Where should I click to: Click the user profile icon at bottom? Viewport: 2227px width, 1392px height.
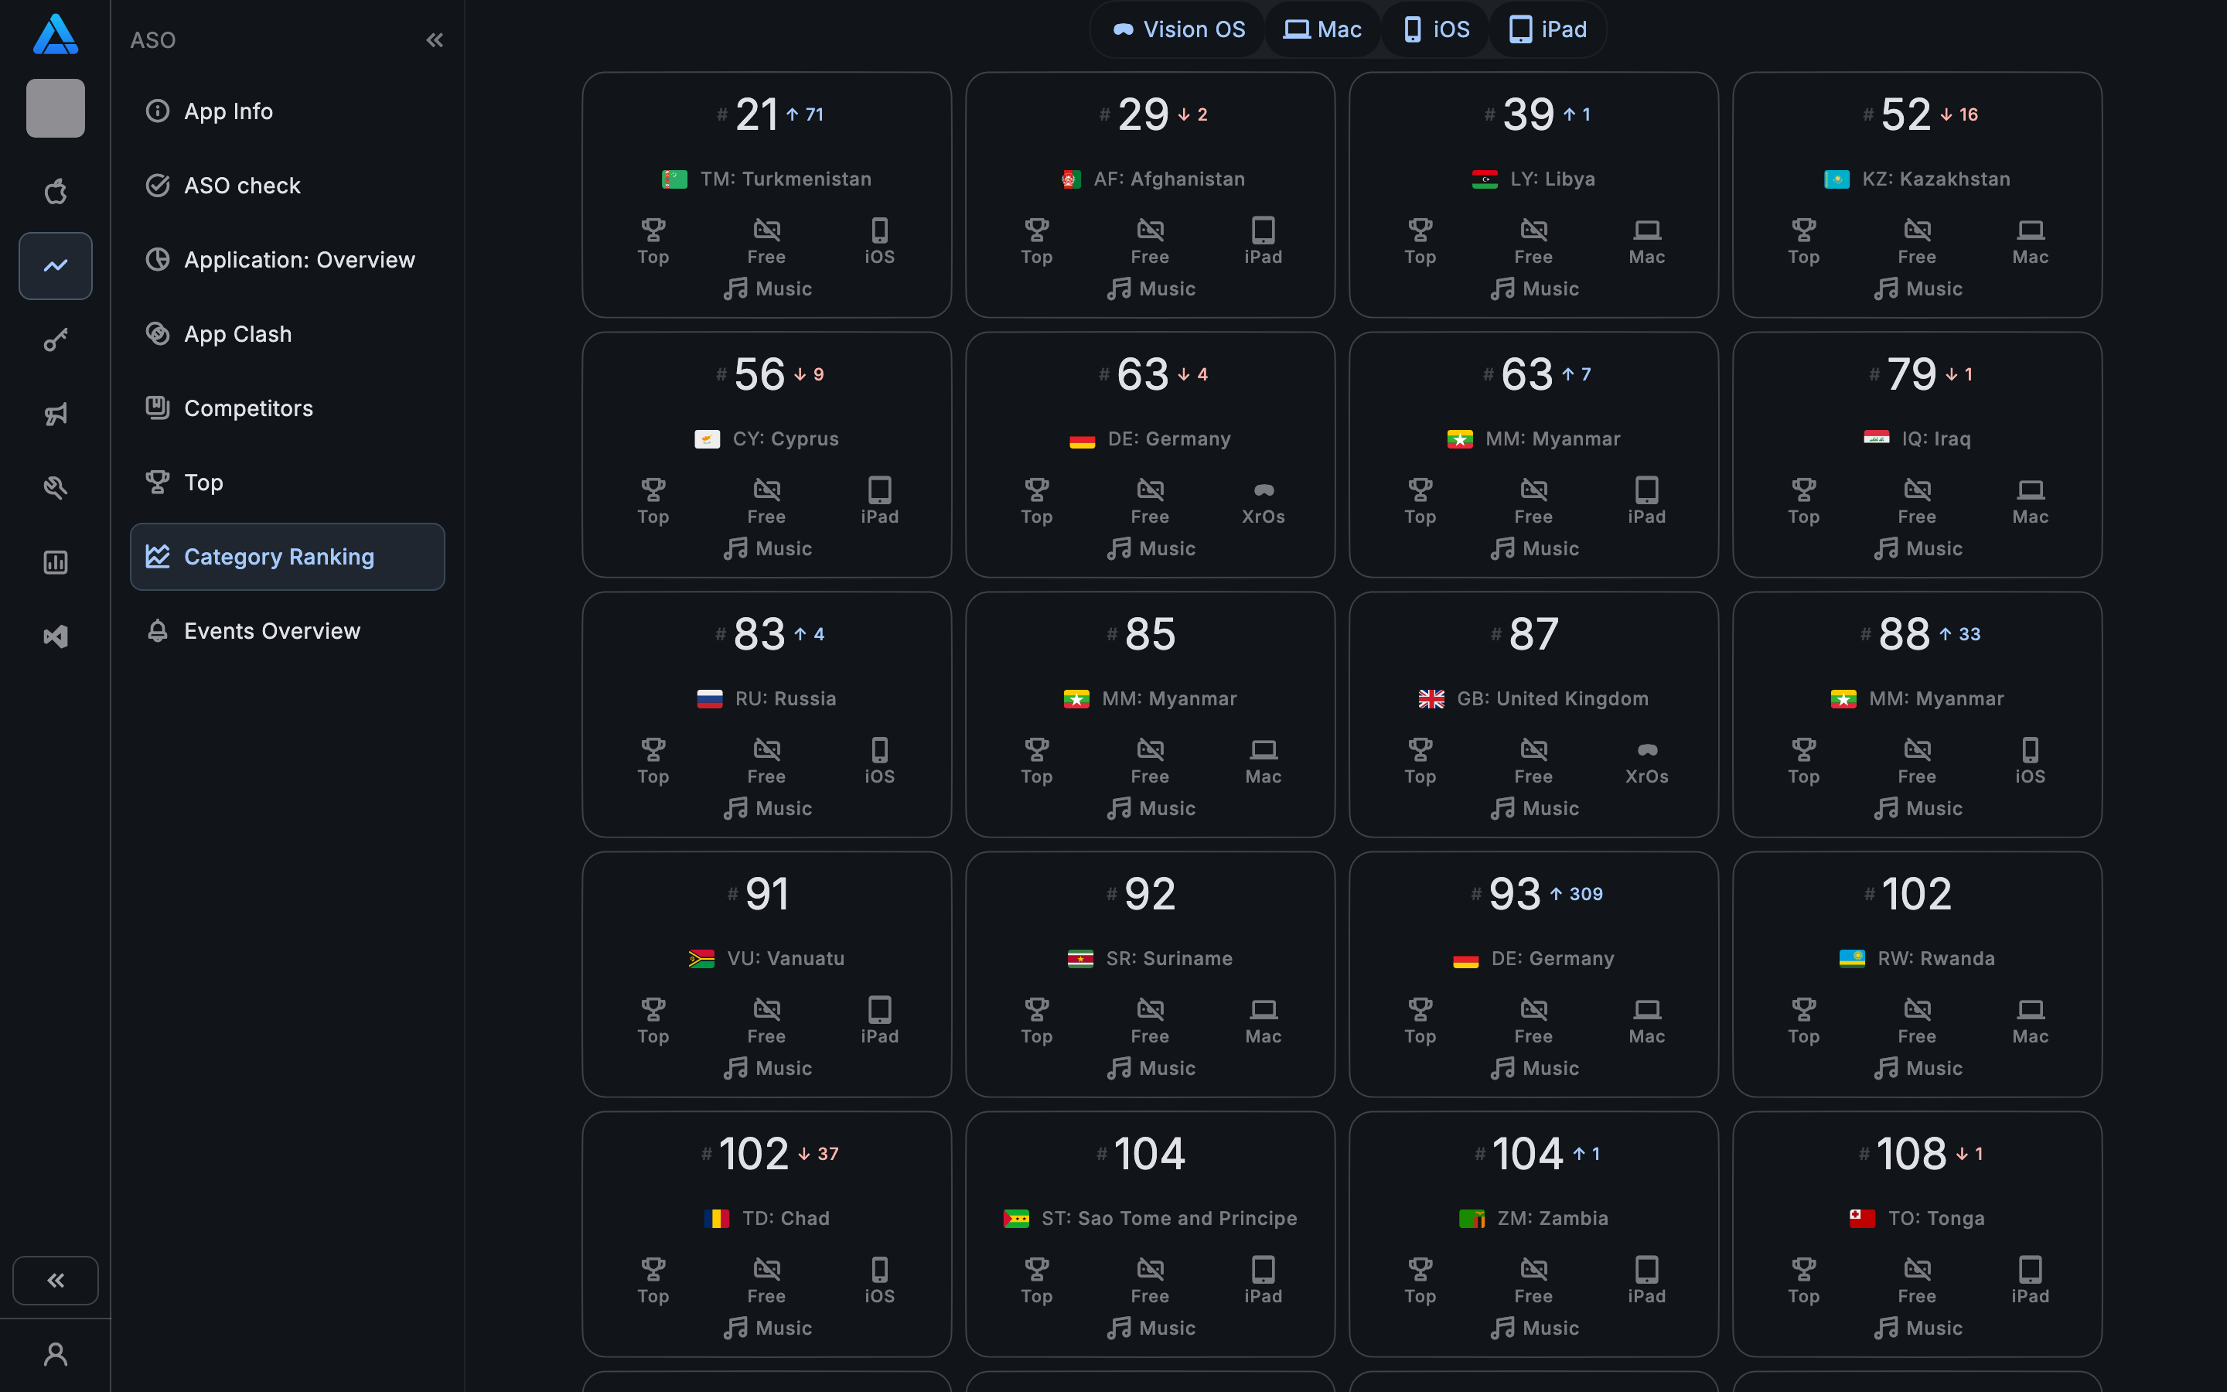[55, 1354]
